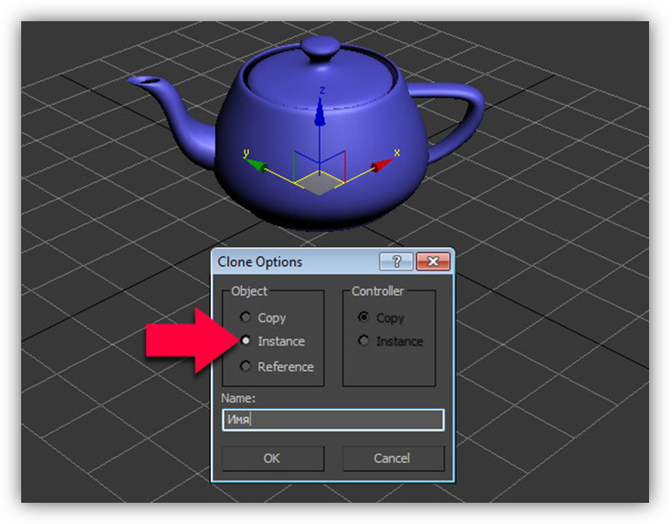The width and height of the screenshot is (672, 524).
Task: Click the gizmo XY plane handle
Action: (320, 184)
